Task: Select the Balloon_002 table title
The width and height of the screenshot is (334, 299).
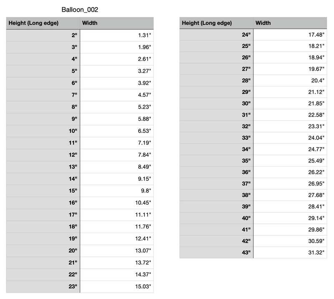Action: click(x=80, y=10)
